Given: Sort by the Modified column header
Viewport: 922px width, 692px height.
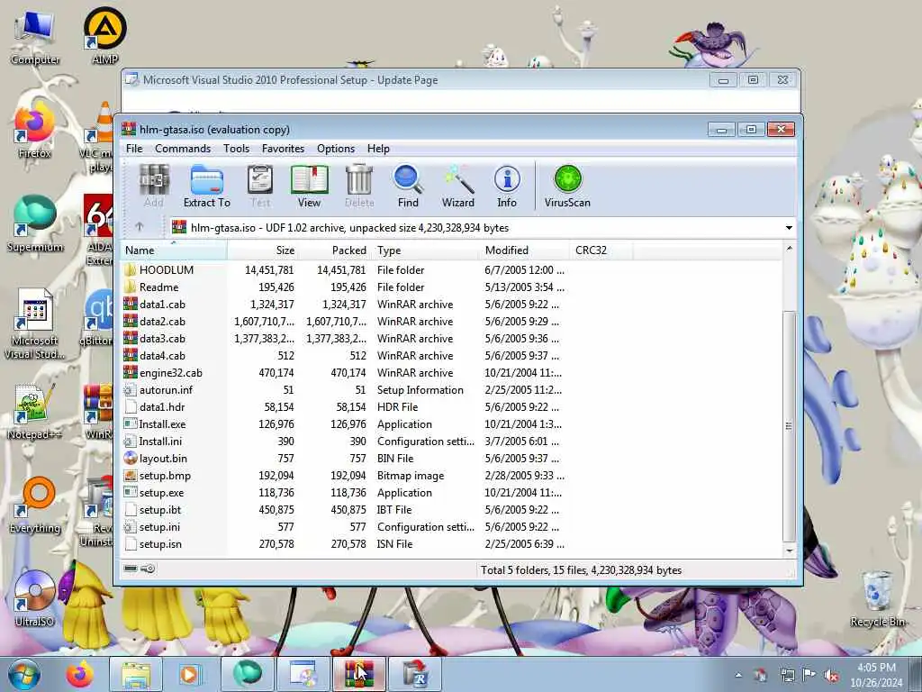Looking at the screenshot, I should 525,250.
